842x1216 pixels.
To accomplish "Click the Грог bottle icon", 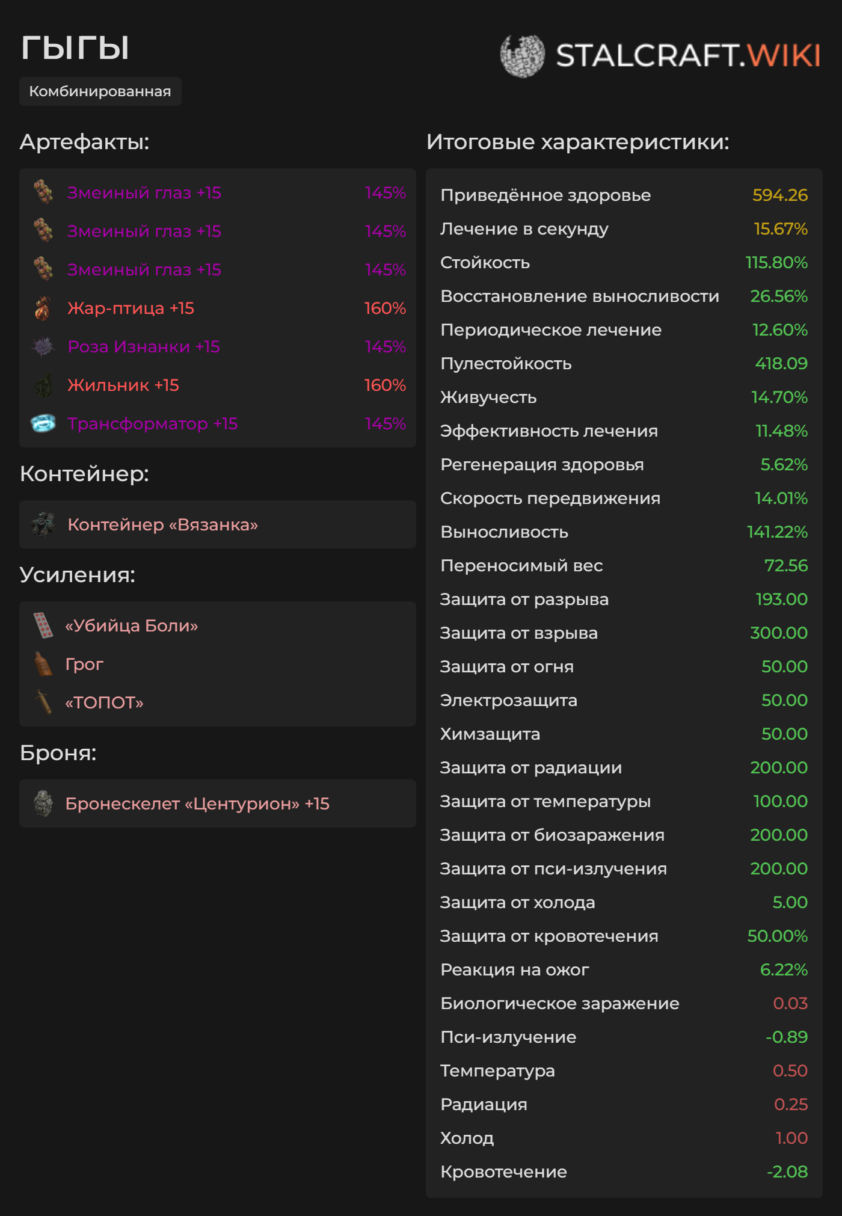I will click(x=43, y=664).
